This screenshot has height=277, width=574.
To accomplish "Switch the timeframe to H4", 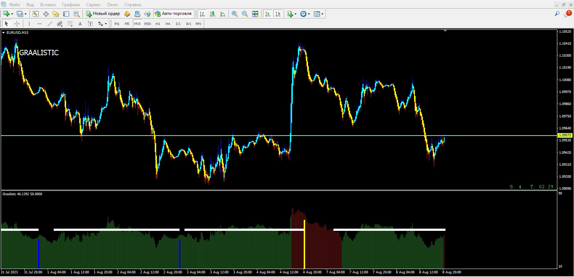I will pyautogui.click(x=168, y=24).
